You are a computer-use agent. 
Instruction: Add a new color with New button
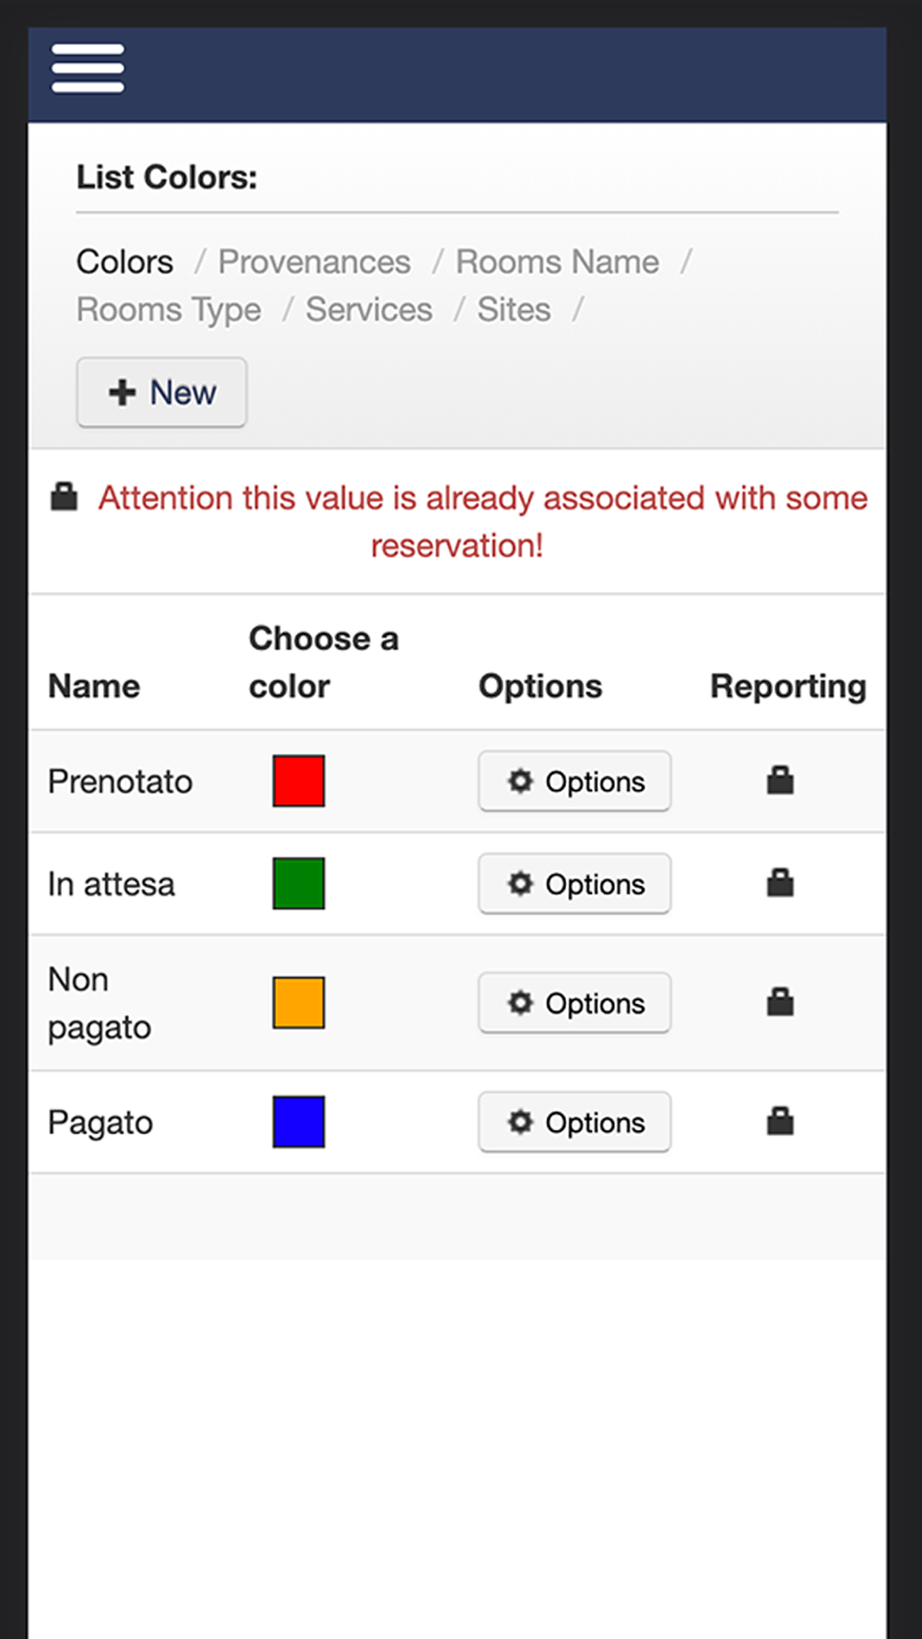(x=161, y=393)
